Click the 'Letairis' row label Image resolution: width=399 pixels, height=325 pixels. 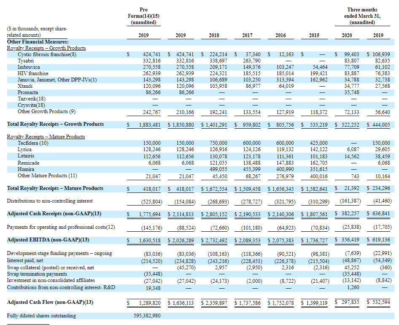coord(26,156)
